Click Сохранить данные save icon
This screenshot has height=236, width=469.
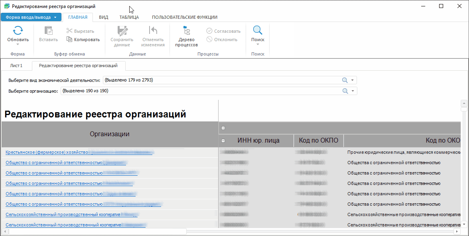122,31
